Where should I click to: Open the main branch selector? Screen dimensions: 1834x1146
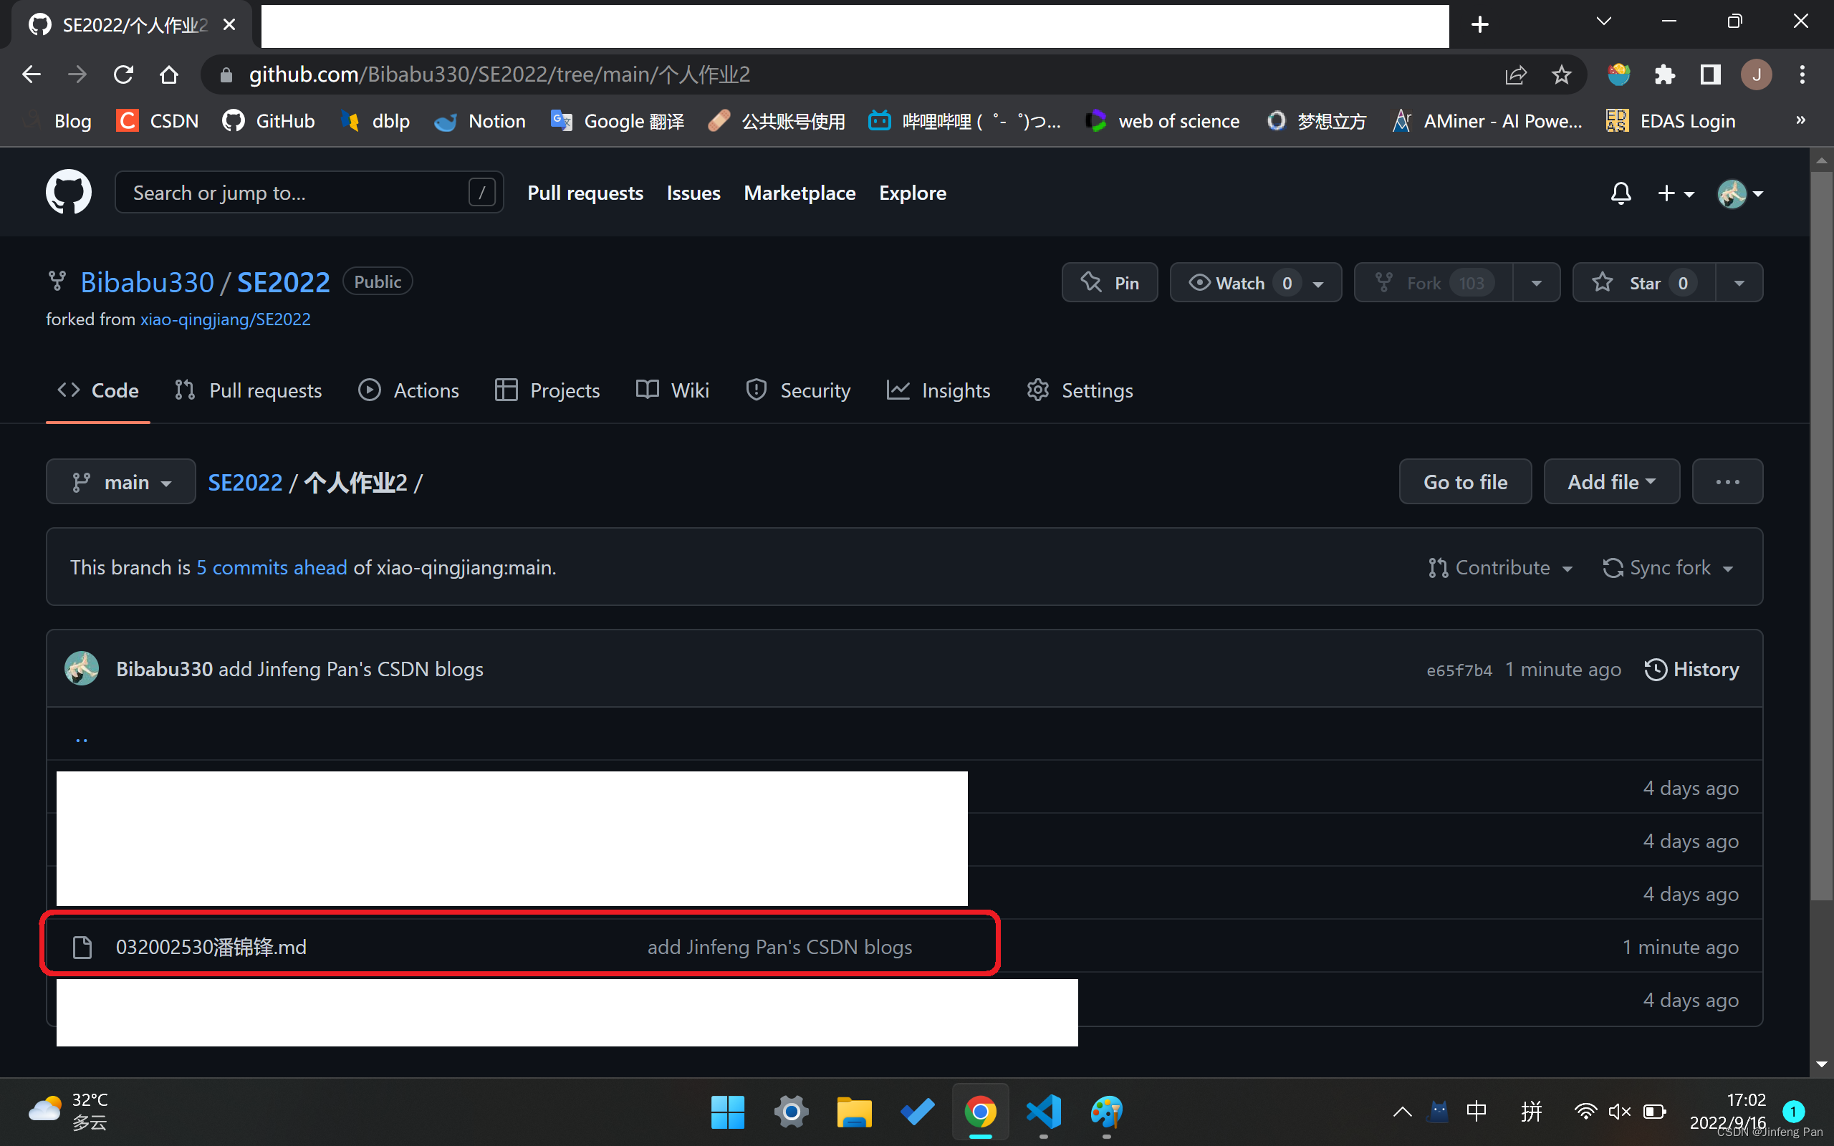[120, 481]
